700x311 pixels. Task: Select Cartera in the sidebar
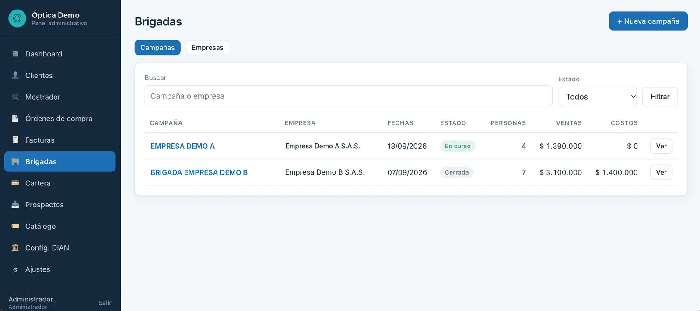pos(60,183)
